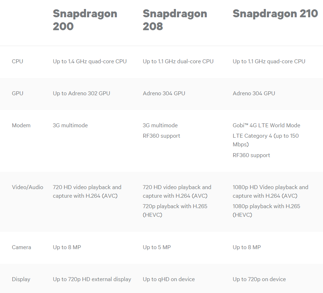This screenshot has width=323, height=293.
Task: Click 'Up to 720p HD external display' cell
Action: (92, 279)
